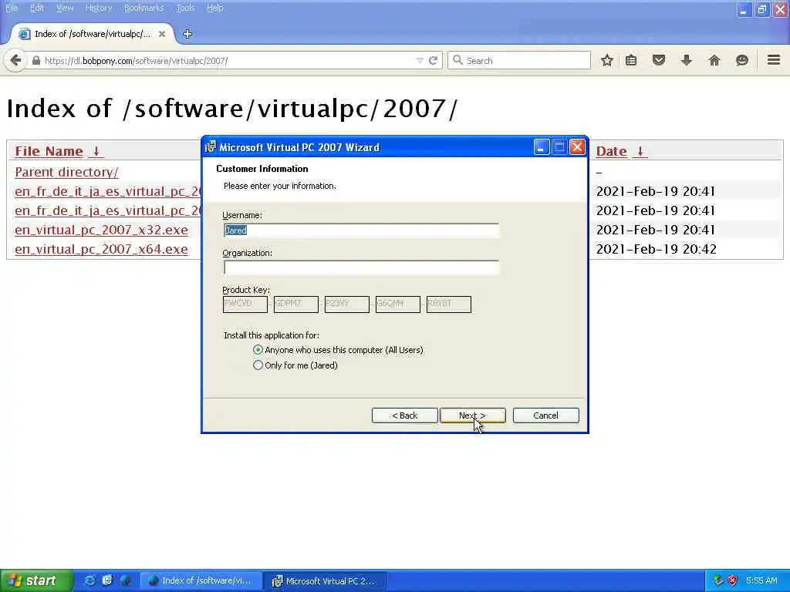
Task: Click the first Product Key box PWCVD
Action: (x=245, y=304)
